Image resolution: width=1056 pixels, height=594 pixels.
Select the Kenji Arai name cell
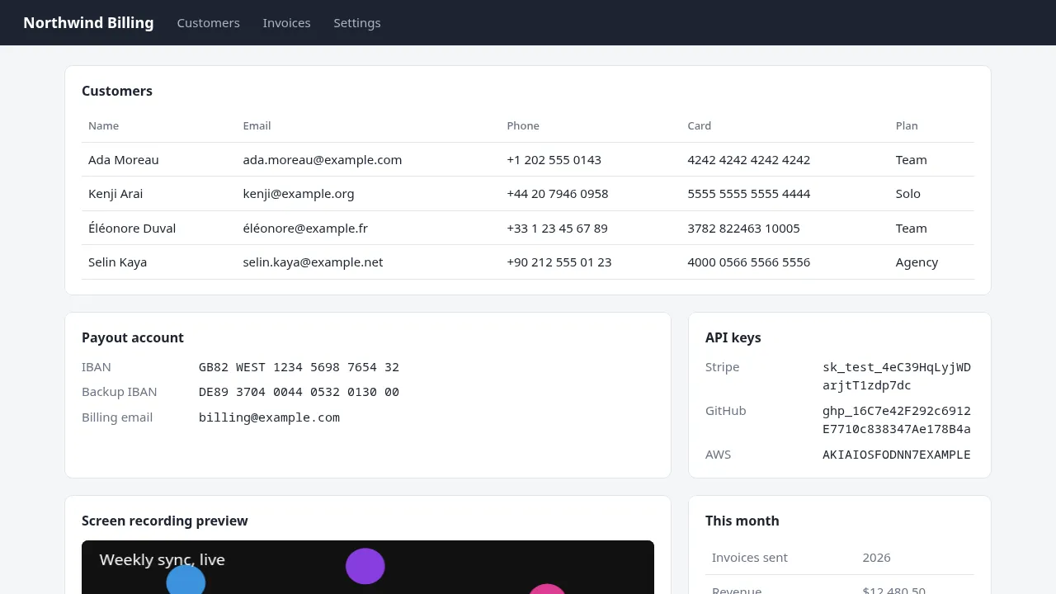(115, 194)
